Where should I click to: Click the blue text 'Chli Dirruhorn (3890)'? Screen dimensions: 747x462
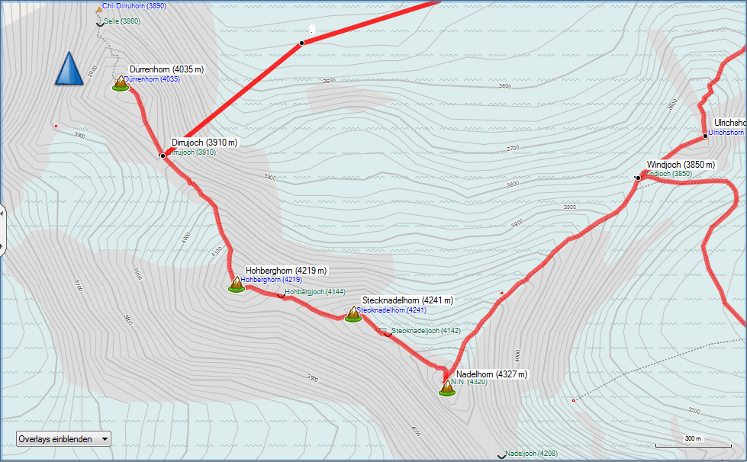tap(134, 6)
